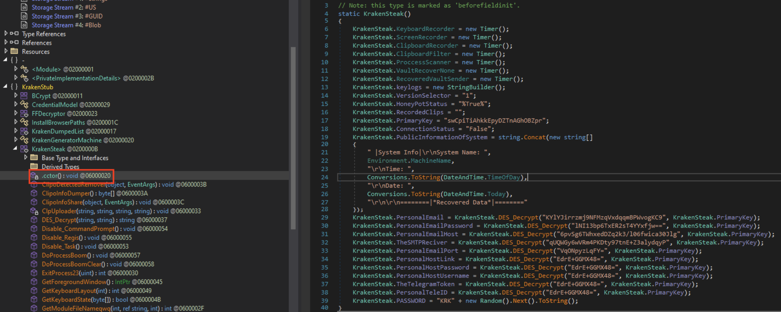
Task: Click the BCrypt class icon
Action: 24,96
